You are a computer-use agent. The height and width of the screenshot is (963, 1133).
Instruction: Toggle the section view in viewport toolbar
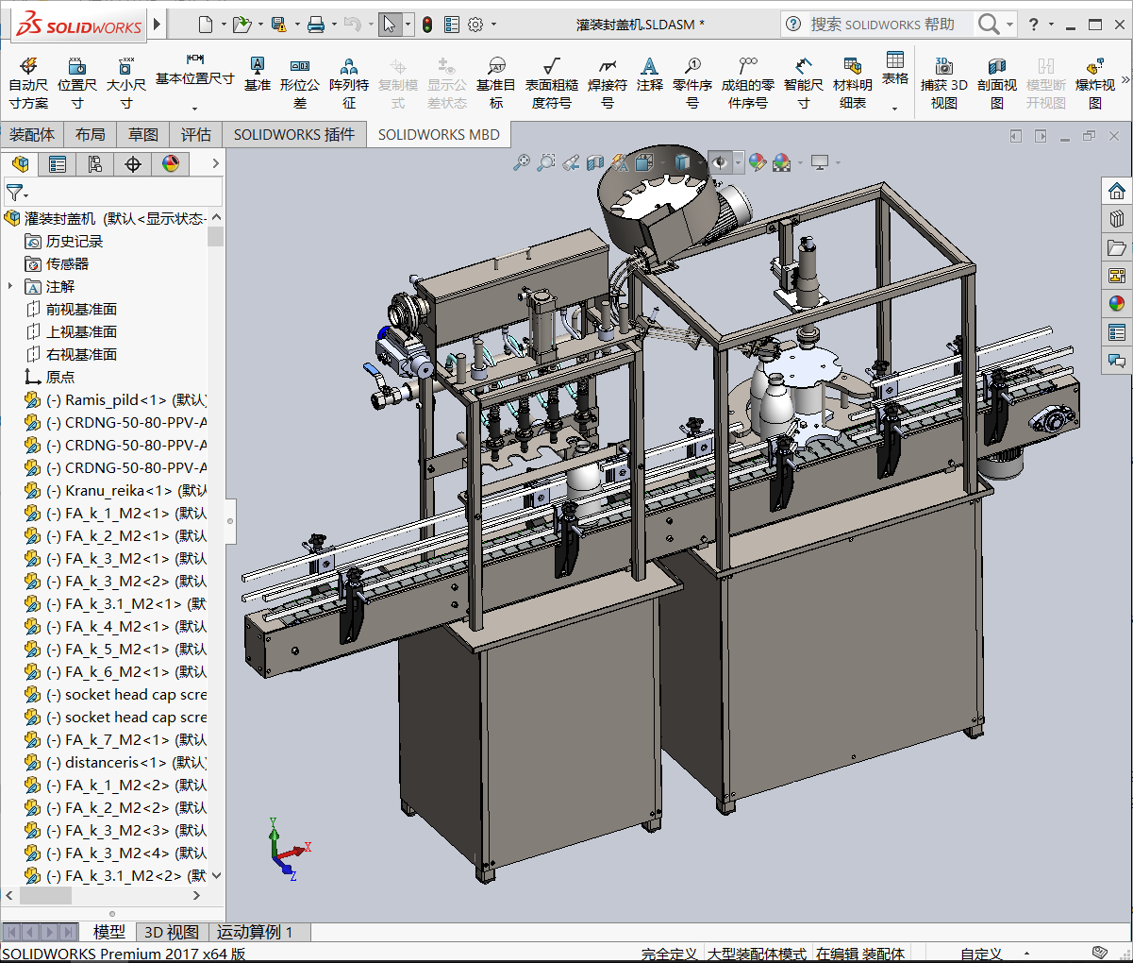(594, 163)
